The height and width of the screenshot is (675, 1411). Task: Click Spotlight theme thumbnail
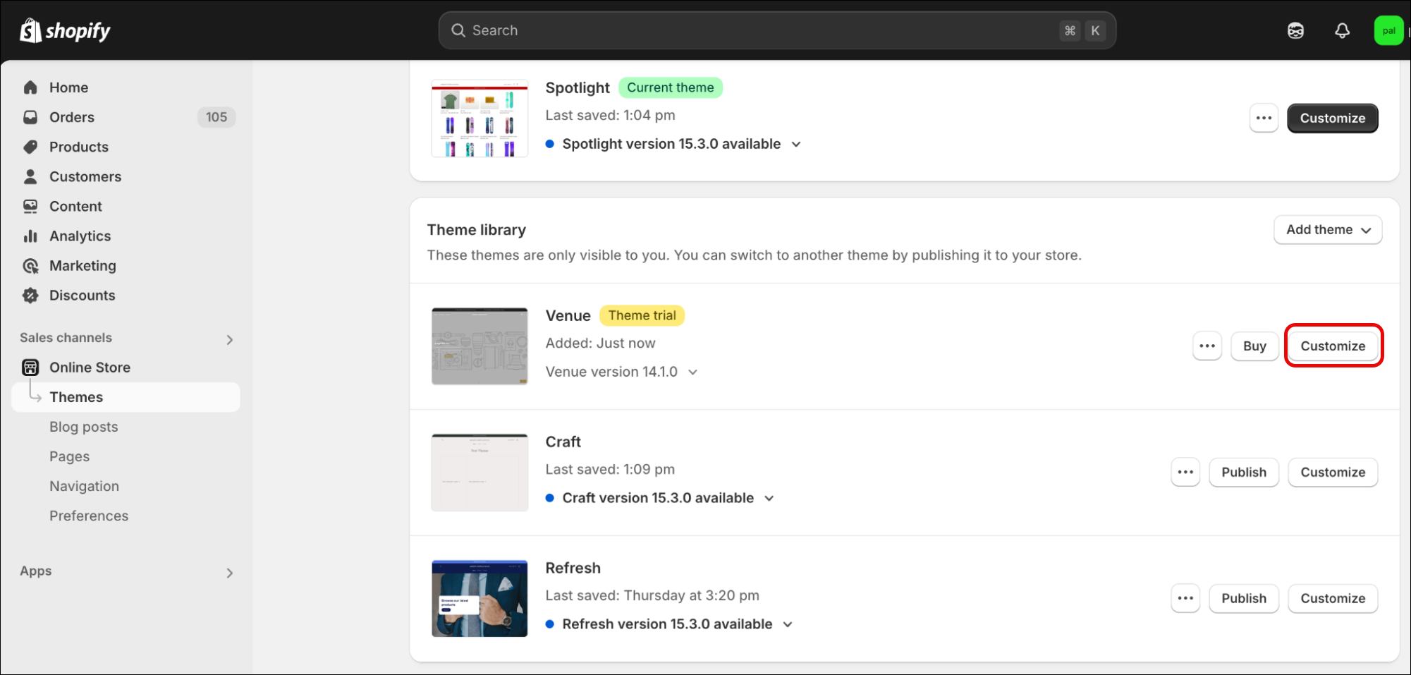[480, 118]
